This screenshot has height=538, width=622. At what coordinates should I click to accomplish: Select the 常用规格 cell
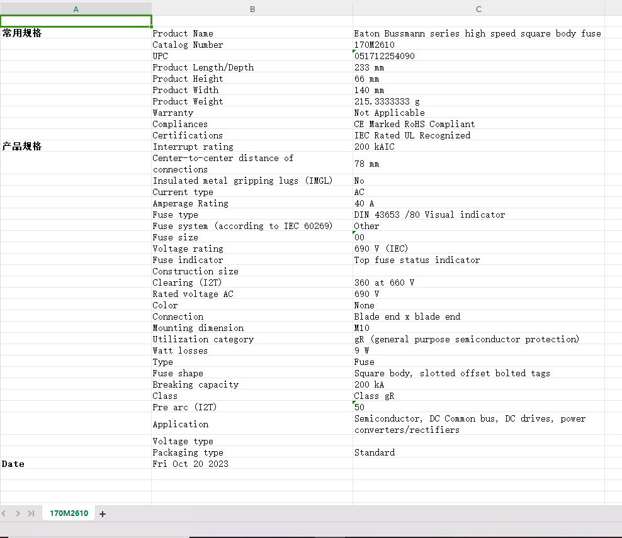76,33
